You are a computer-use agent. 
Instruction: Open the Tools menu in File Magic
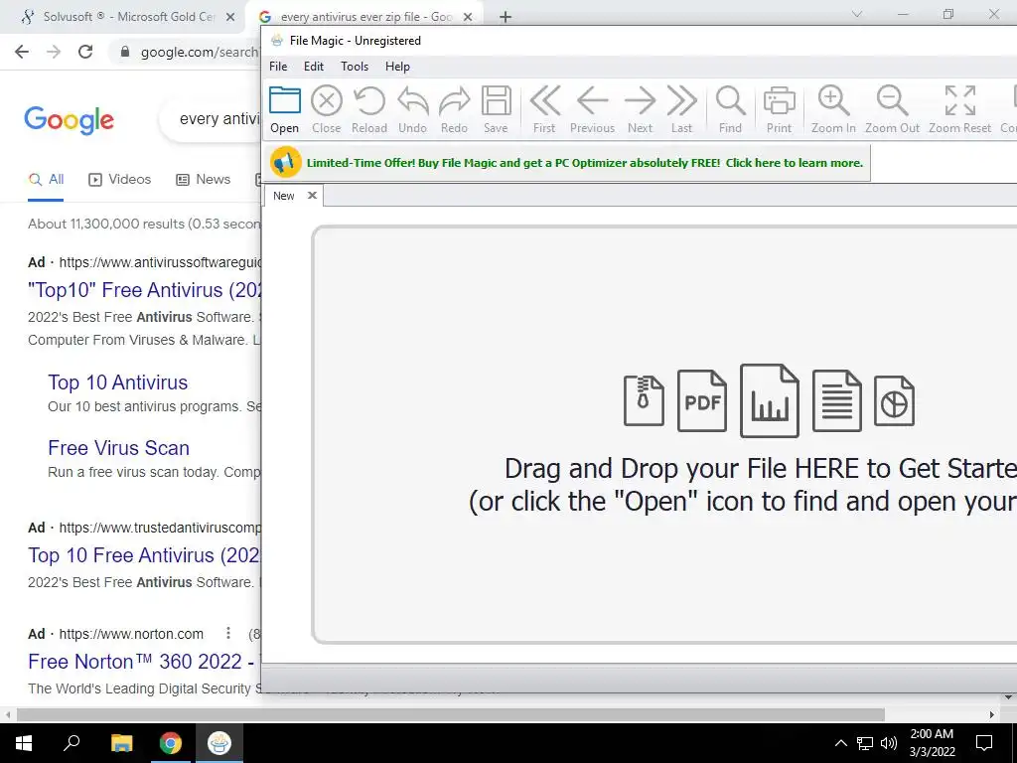pyautogui.click(x=355, y=67)
